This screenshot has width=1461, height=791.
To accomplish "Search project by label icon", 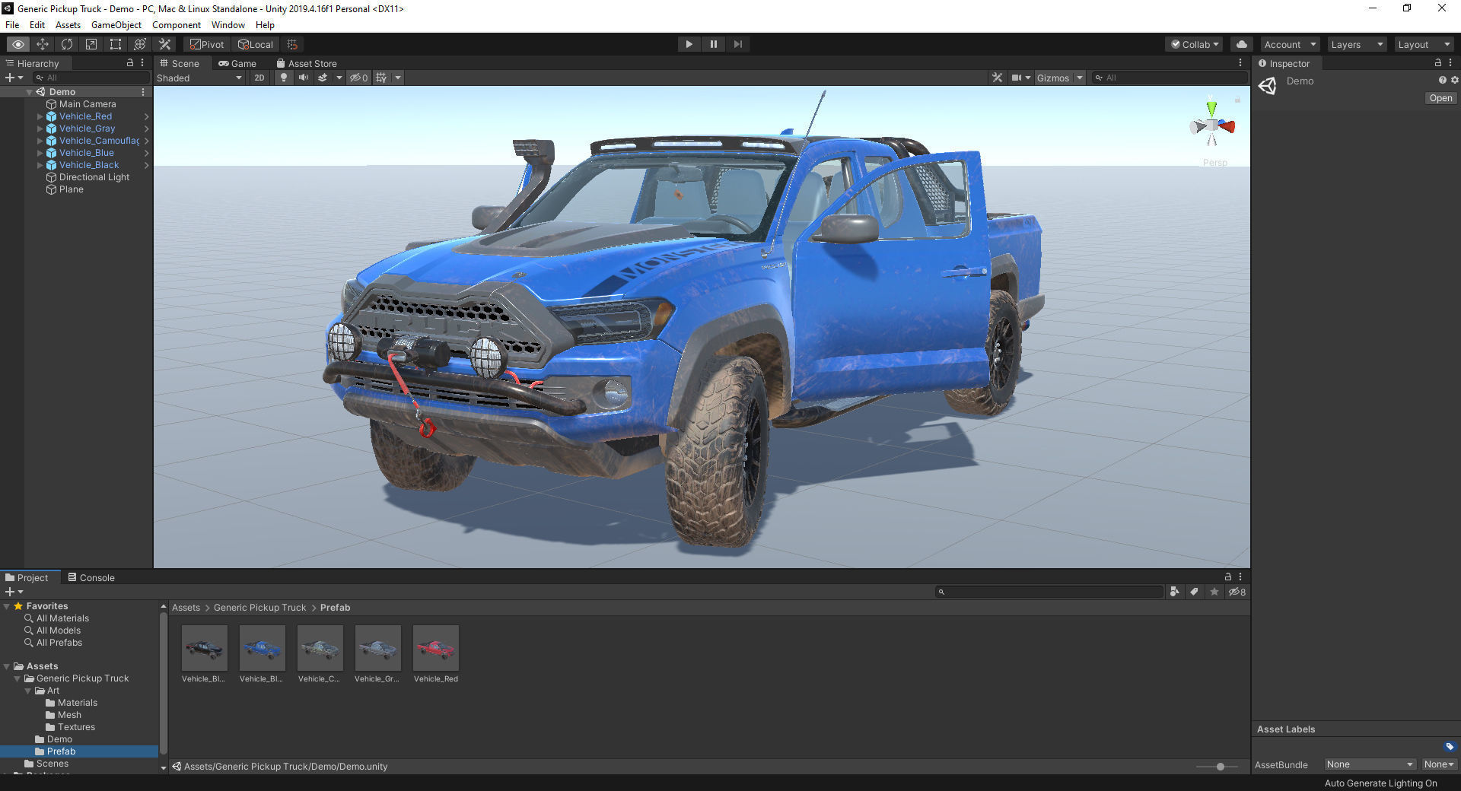I will [x=1195, y=592].
